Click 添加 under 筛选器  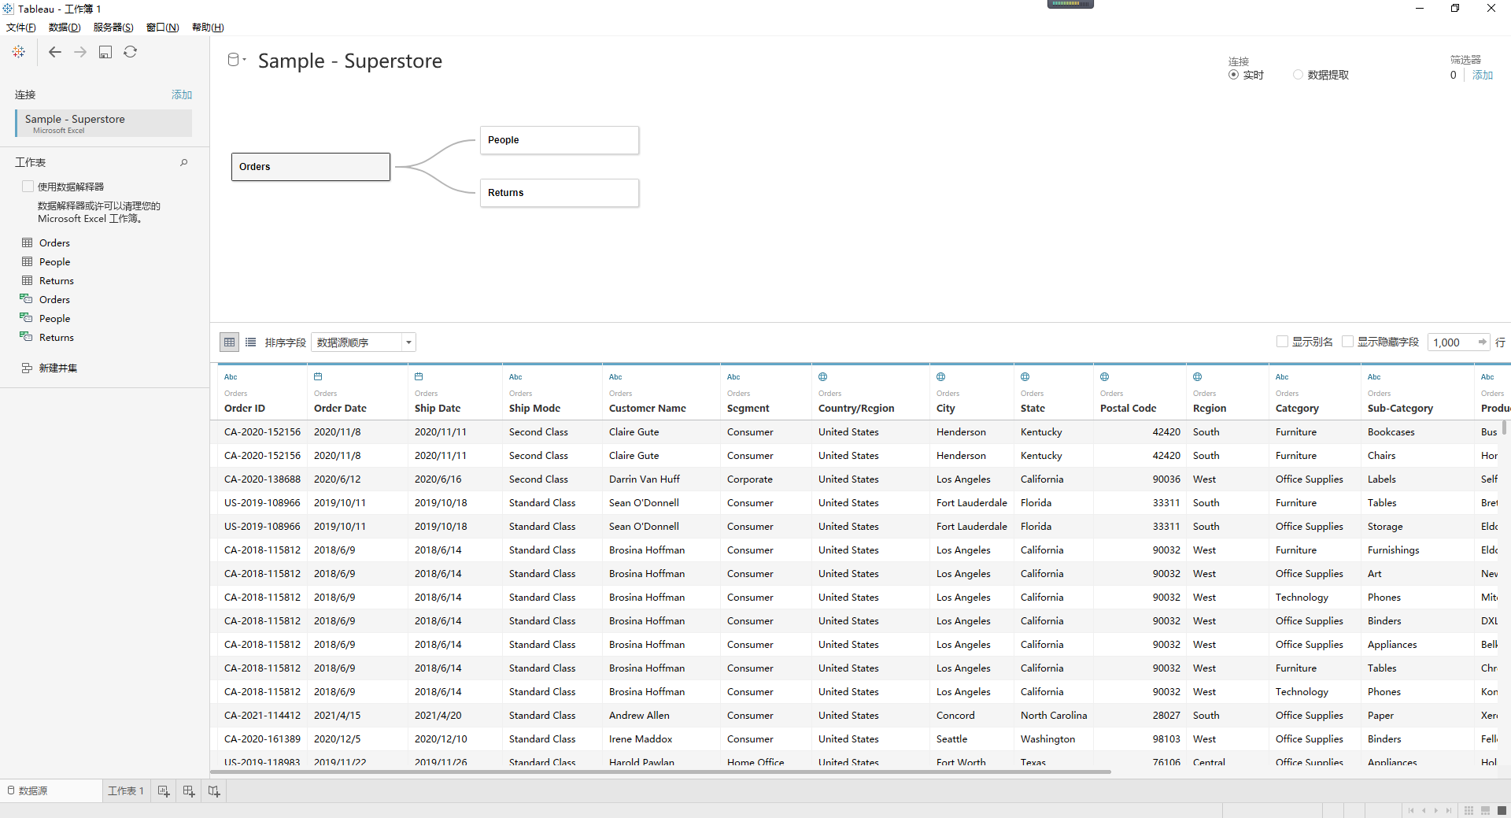coord(1483,75)
